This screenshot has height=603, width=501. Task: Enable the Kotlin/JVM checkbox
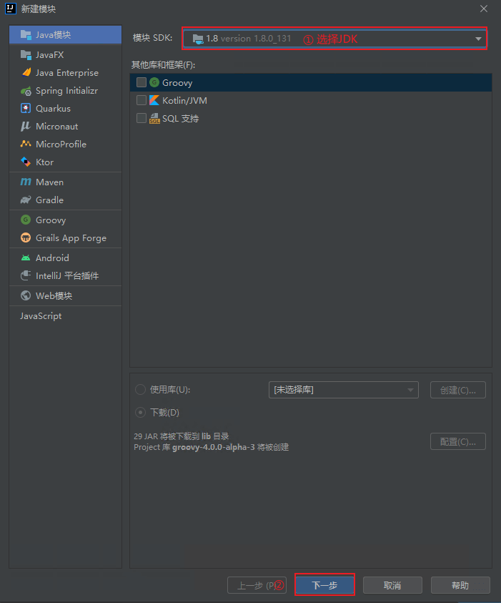(142, 100)
